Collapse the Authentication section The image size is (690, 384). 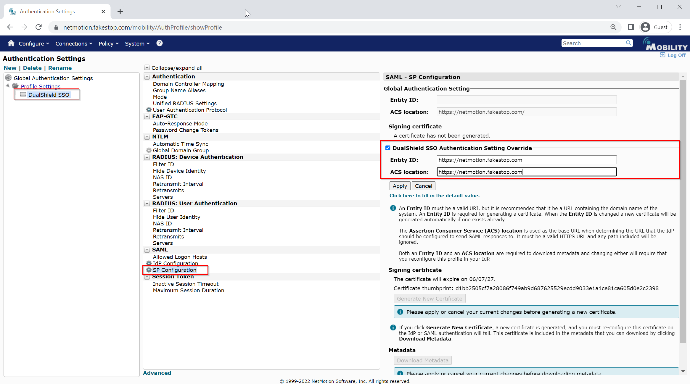pos(147,77)
